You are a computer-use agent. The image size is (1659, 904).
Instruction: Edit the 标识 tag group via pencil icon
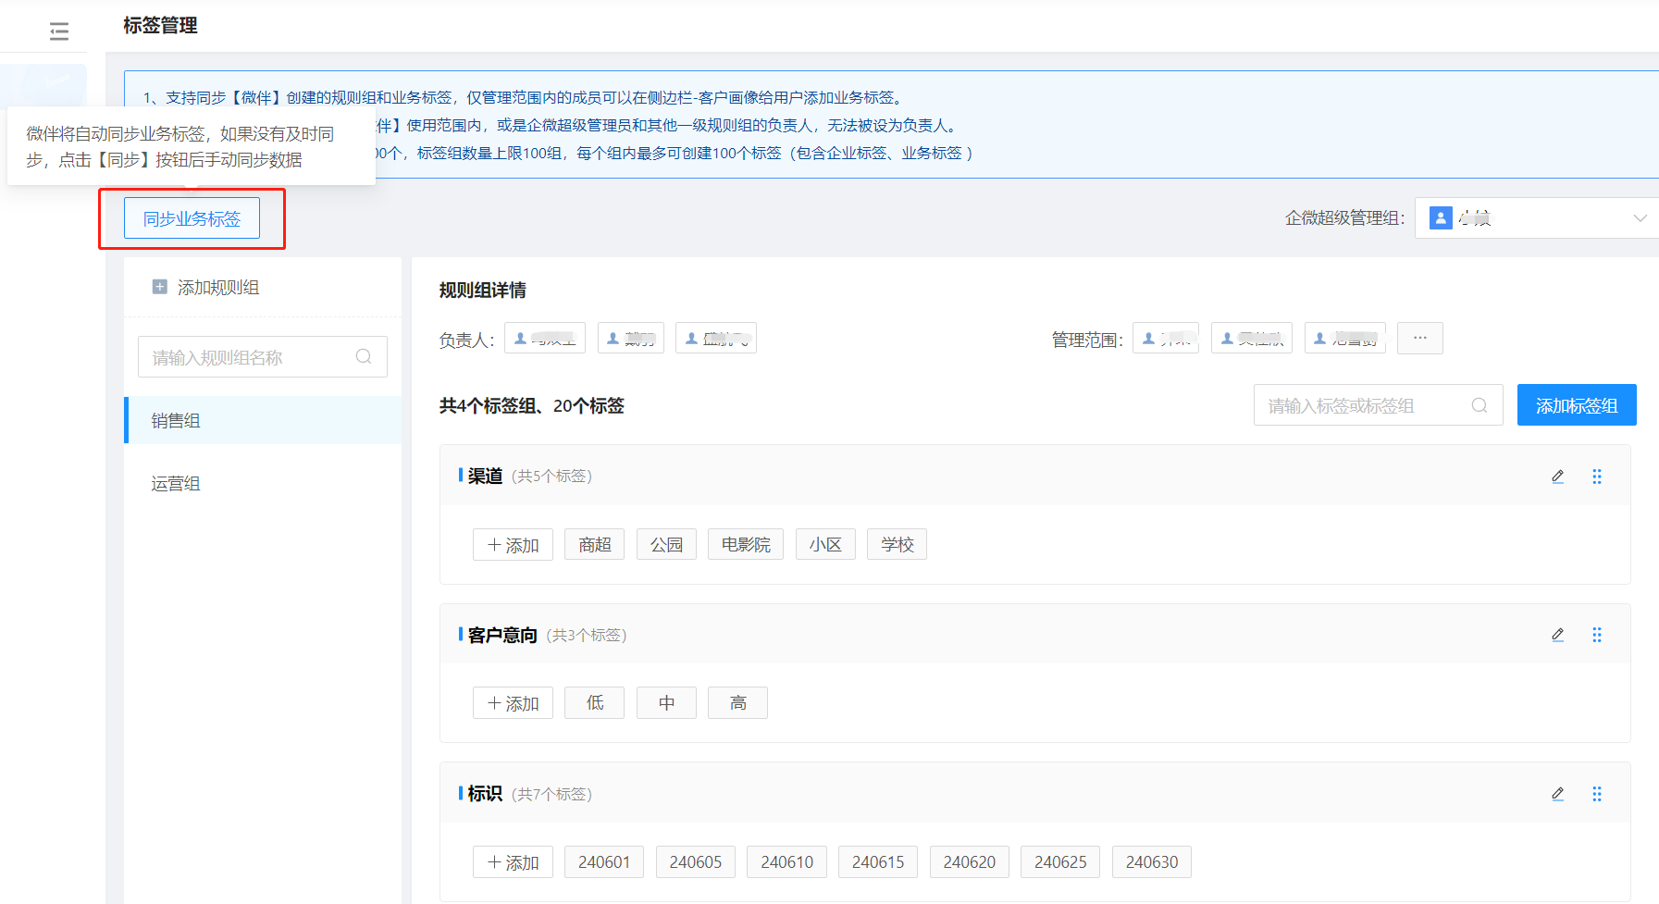tap(1557, 794)
